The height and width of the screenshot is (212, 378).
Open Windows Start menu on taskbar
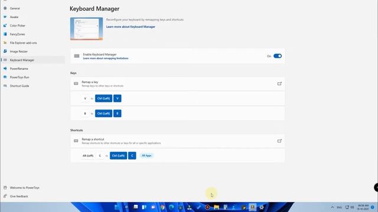tap(118, 207)
